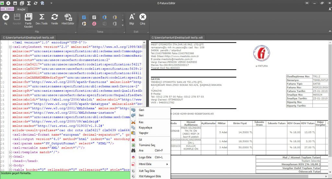
Task: Exit the app via the Çıkış button
Action: coord(143,19)
